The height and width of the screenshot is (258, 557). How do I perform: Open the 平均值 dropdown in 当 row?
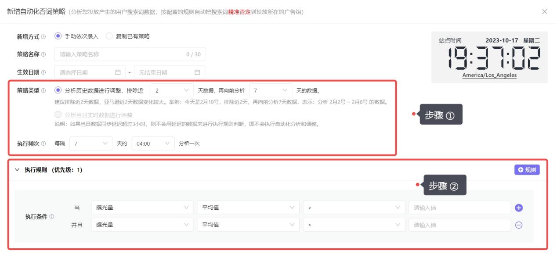[248, 208]
